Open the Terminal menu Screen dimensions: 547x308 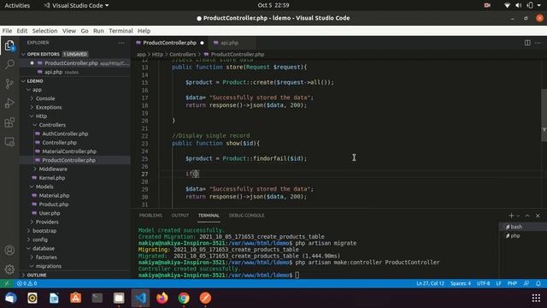pos(121,31)
